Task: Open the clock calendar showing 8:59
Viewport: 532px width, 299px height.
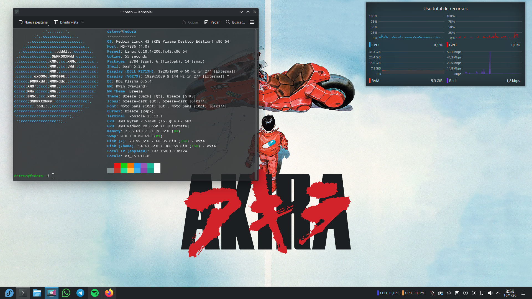Action: (510, 293)
